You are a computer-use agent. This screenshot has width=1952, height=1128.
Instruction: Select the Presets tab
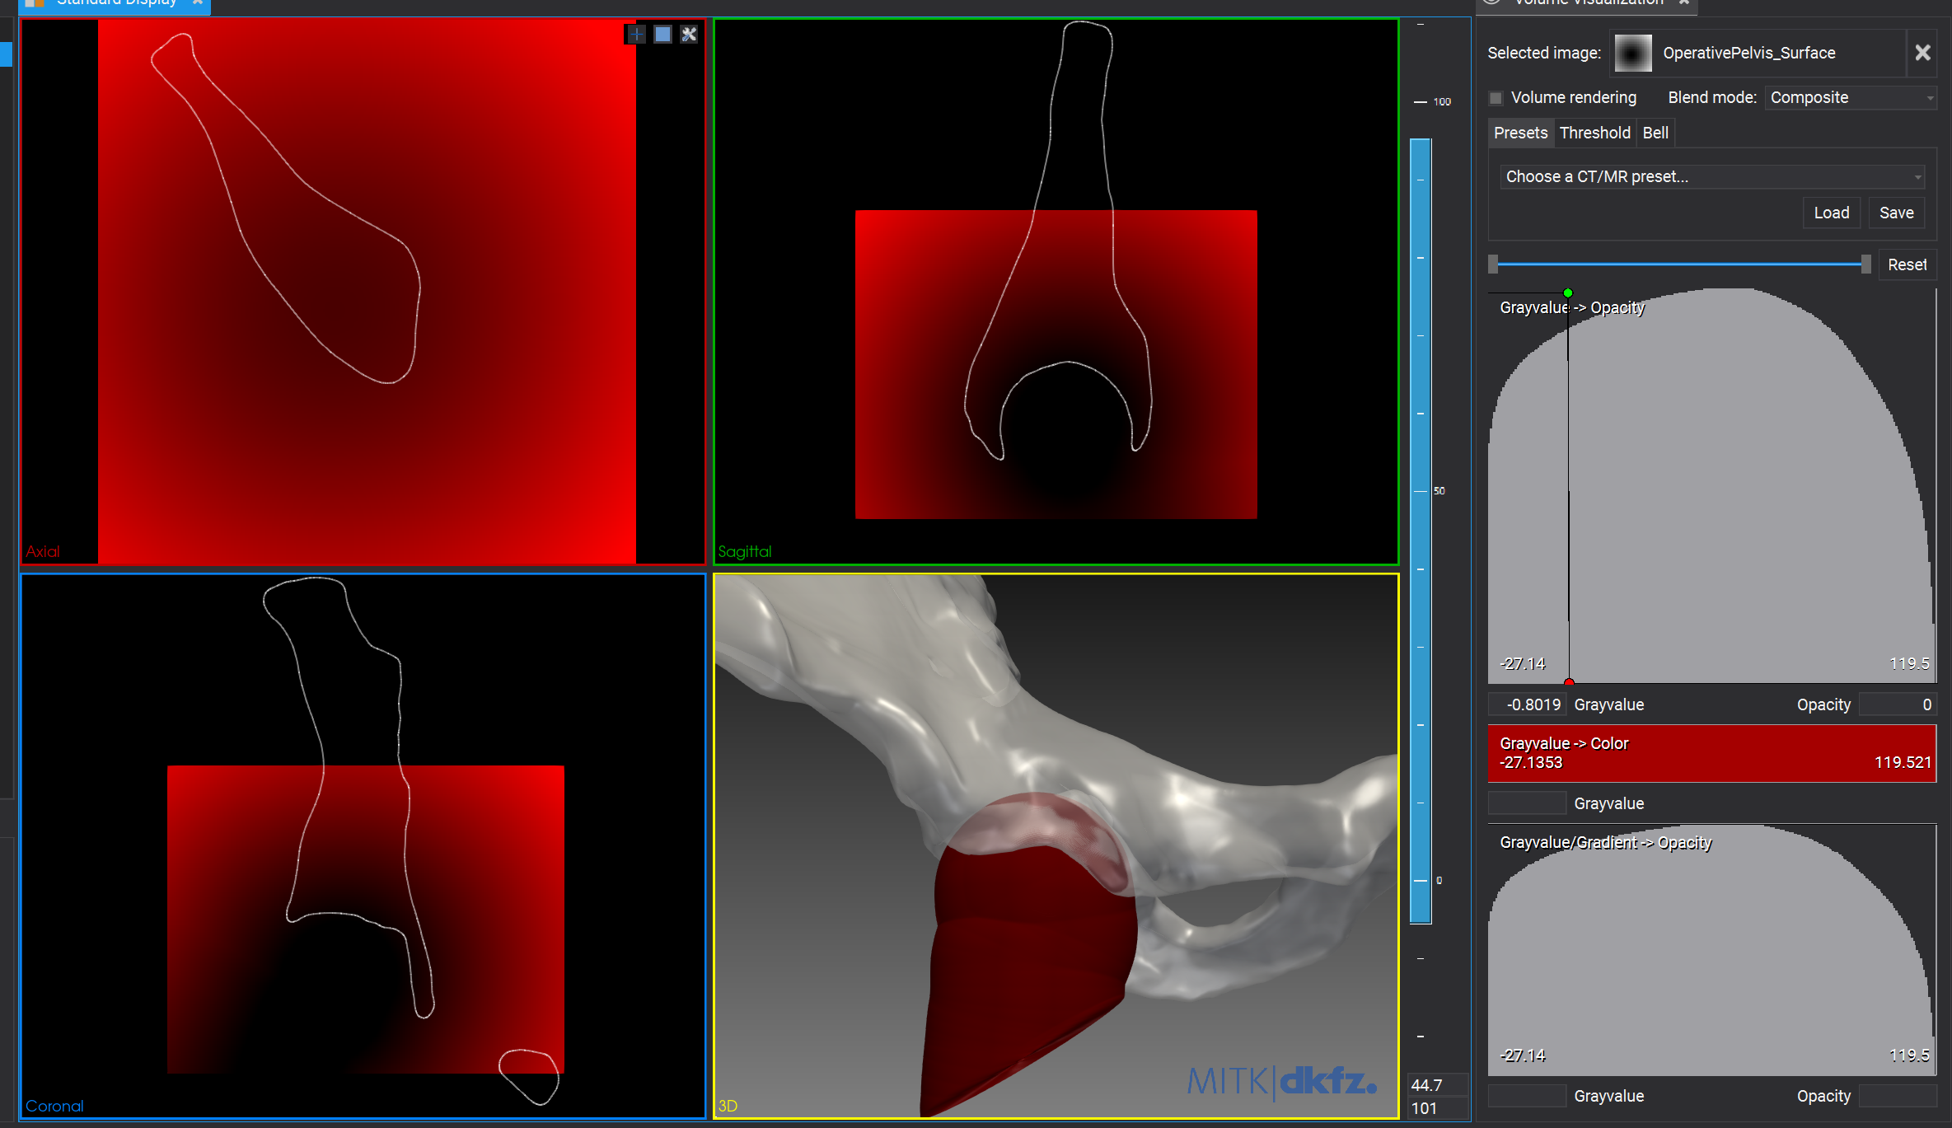pyautogui.click(x=1520, y=133)
